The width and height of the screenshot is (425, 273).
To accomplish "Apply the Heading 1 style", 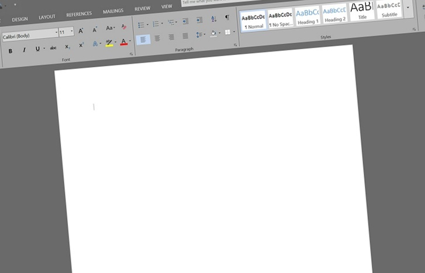I will coord(307,15).
